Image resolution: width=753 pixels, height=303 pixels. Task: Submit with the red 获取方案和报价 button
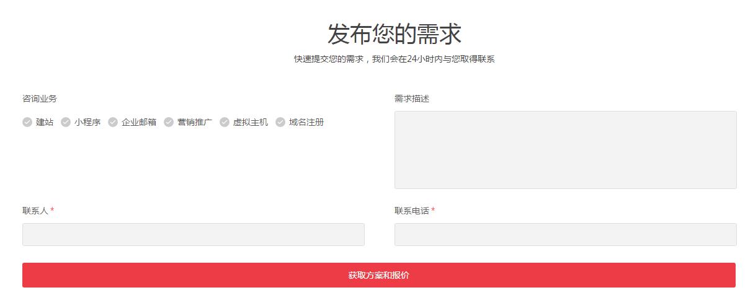coord(378,275)
